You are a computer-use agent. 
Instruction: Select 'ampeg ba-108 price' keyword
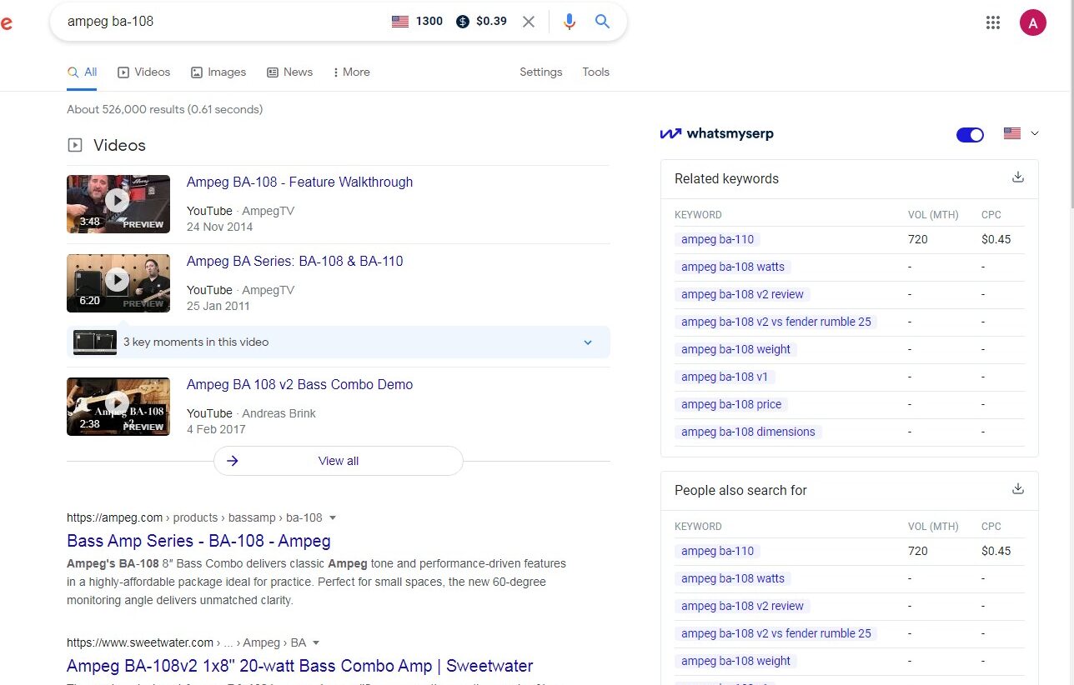[731, 404]
